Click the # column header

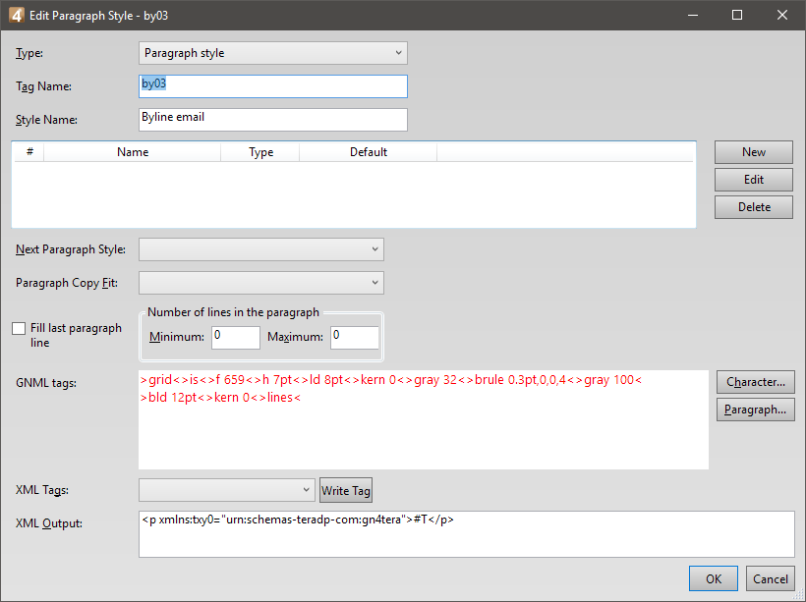[x=29, y=152]
